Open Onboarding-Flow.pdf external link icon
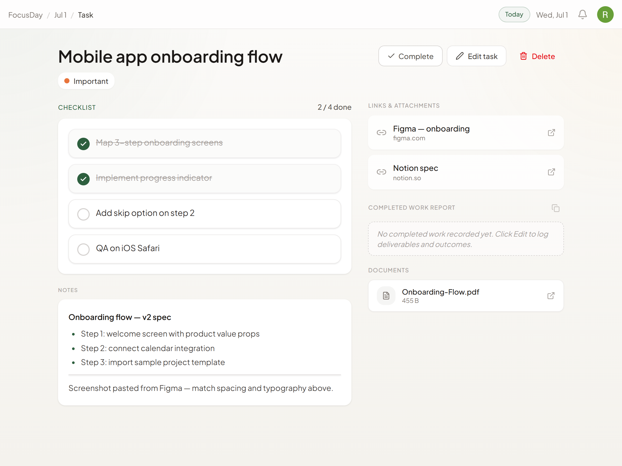 click(x=551, y=295)
